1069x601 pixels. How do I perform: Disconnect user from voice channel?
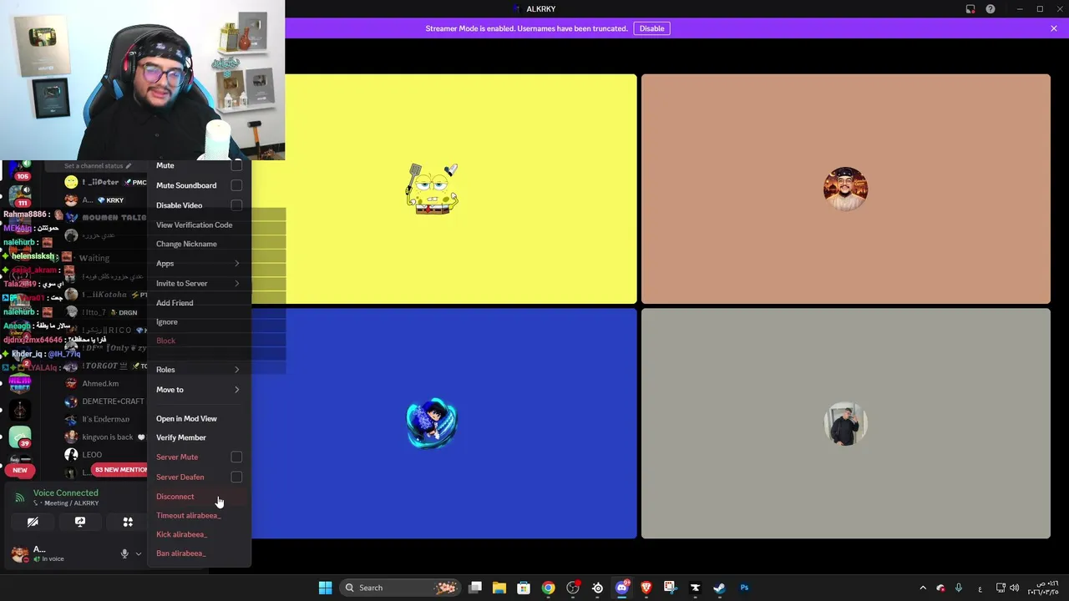199,497
